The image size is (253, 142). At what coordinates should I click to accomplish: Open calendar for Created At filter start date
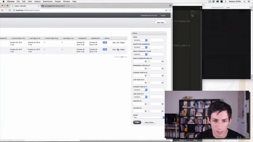pos(145,104)
